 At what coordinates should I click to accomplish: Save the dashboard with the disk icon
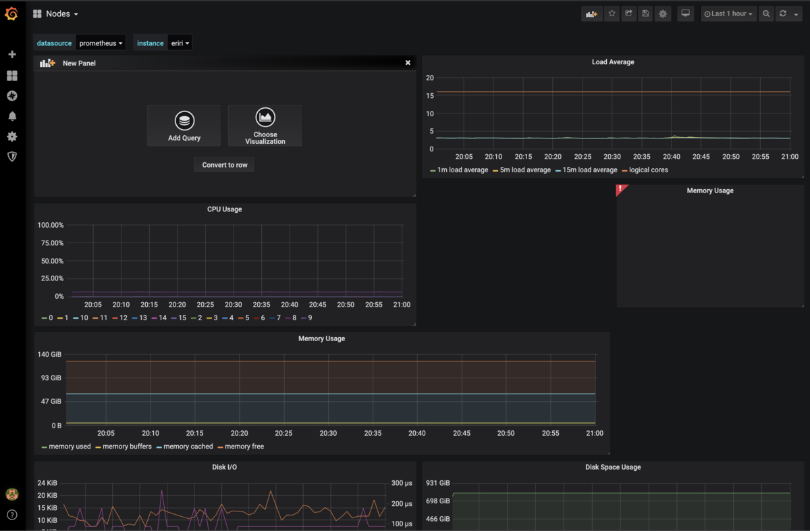645,14
